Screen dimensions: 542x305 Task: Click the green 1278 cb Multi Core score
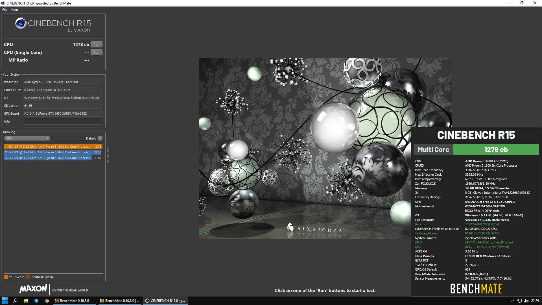pyautogui.click(x=496, y=149)
